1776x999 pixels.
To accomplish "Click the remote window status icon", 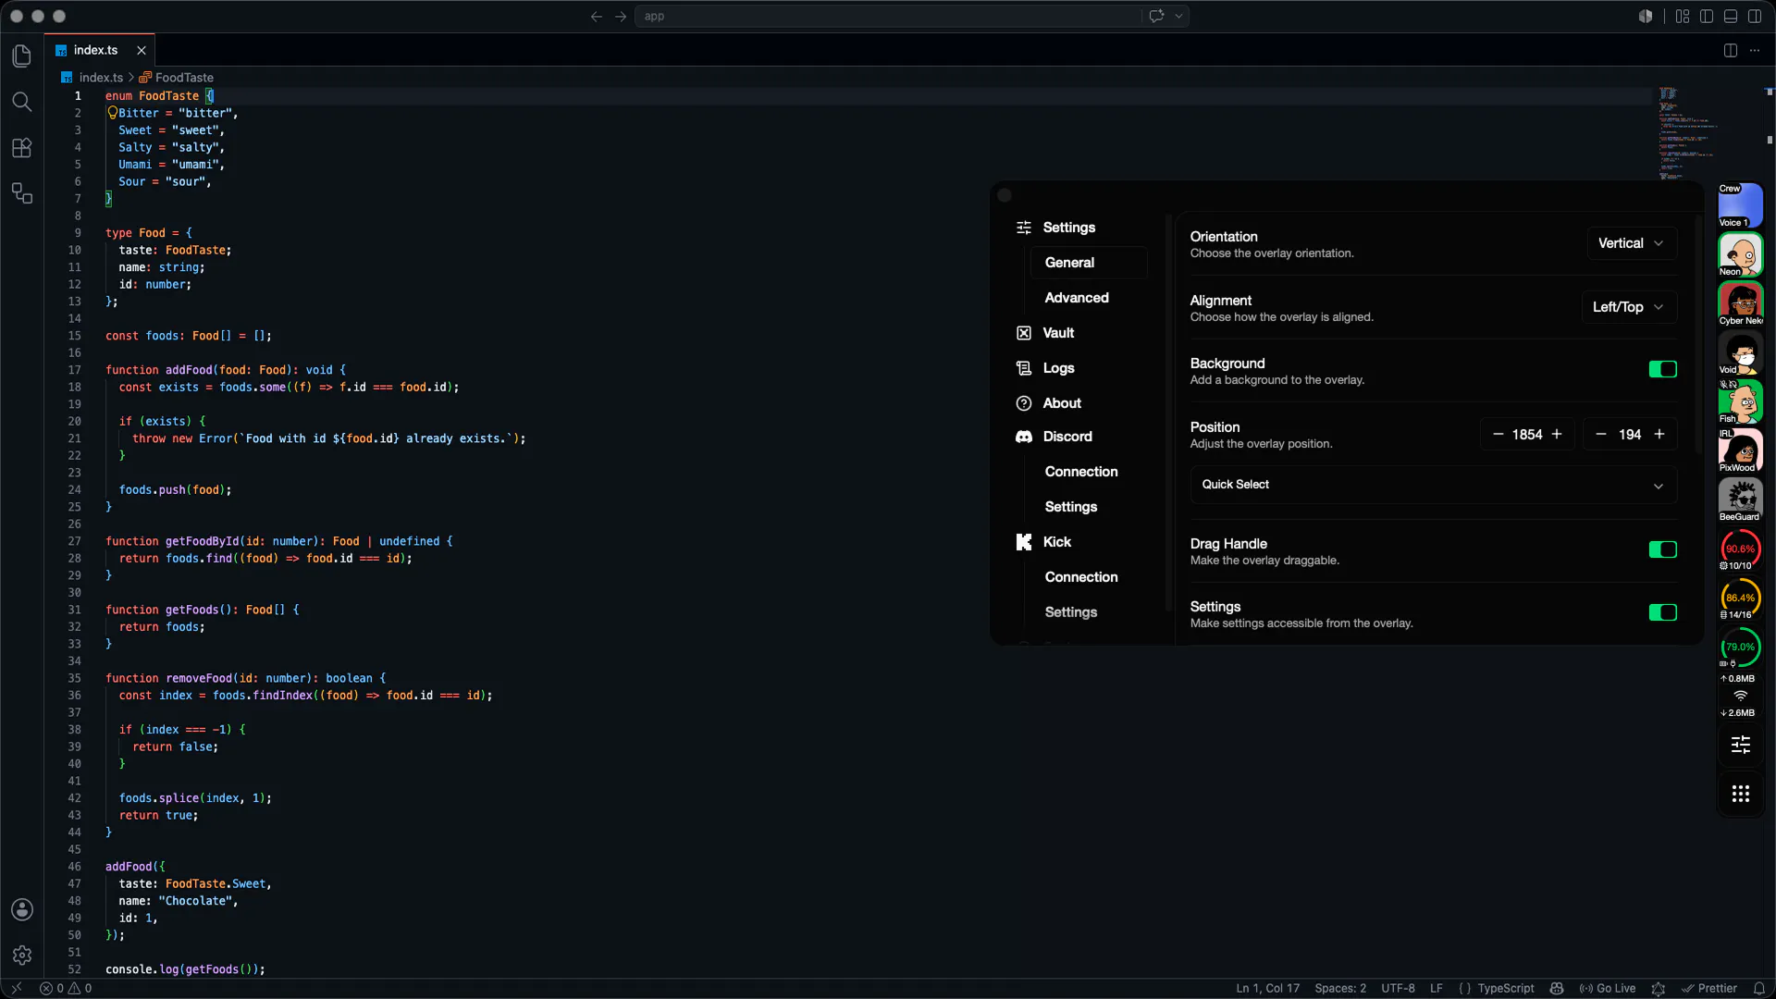I will pyautogui.click(x=16, y=988).
